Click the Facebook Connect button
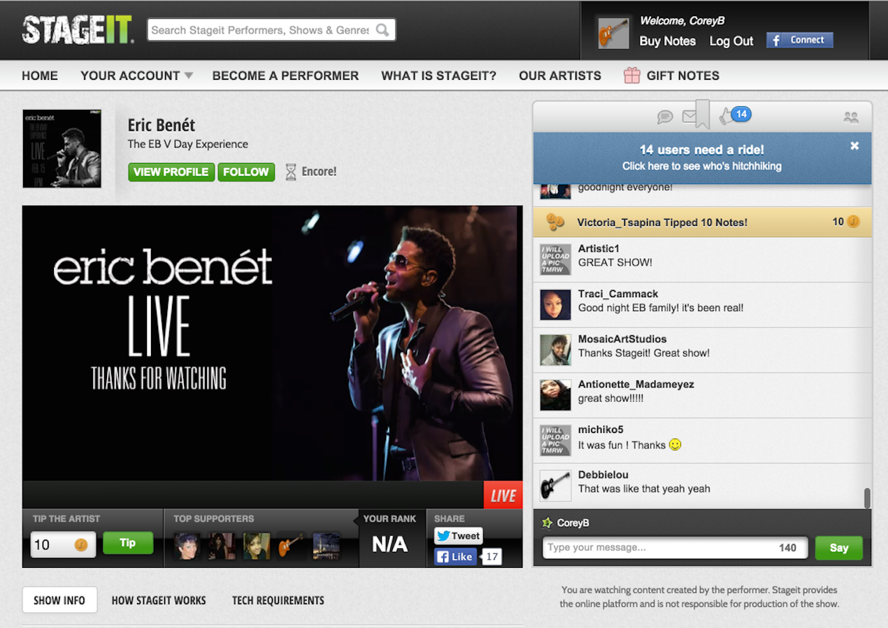The width and height of the screenshot is (888, 628). pyautogui.click(x=800, y=40)
